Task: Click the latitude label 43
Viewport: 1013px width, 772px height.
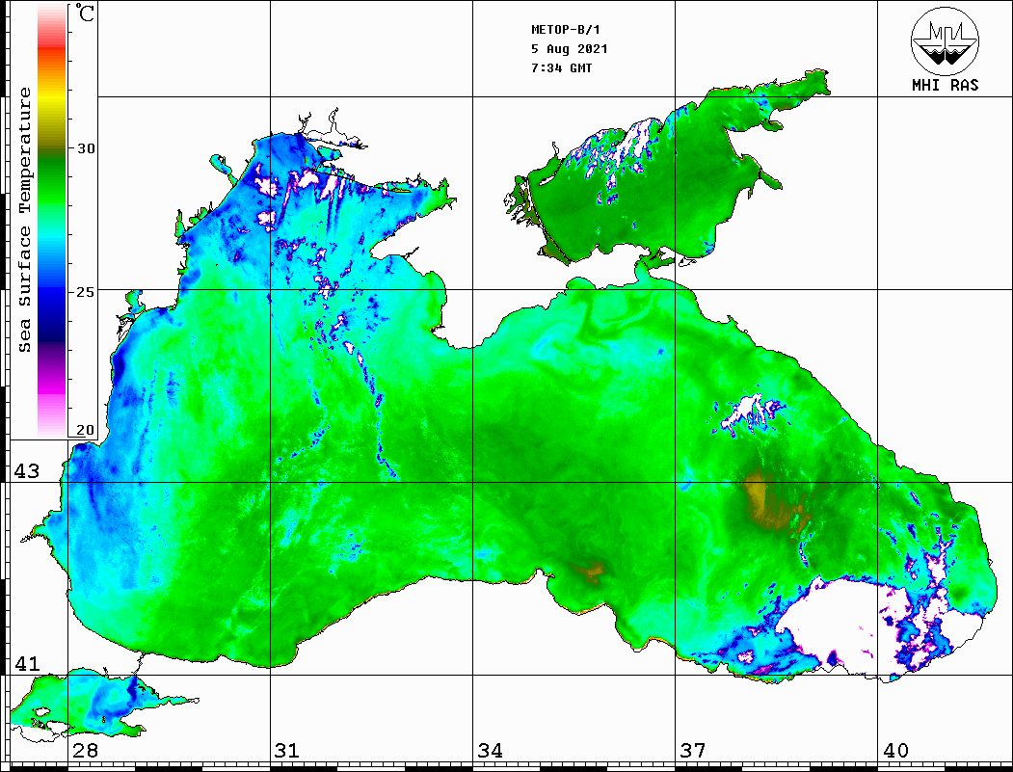Action: click(x=26, y=471)
